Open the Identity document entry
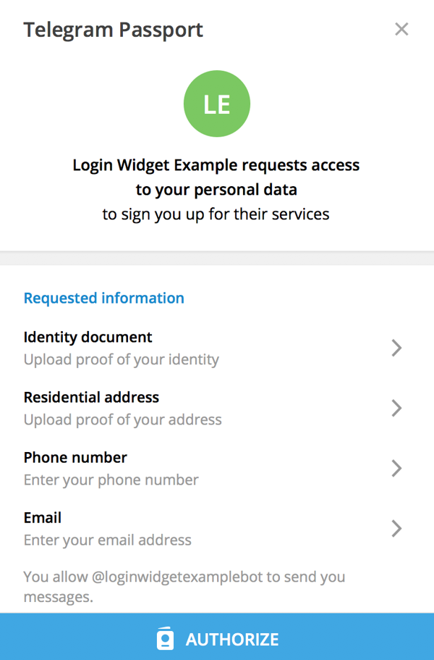434x660 pixels. pos(217,348)
